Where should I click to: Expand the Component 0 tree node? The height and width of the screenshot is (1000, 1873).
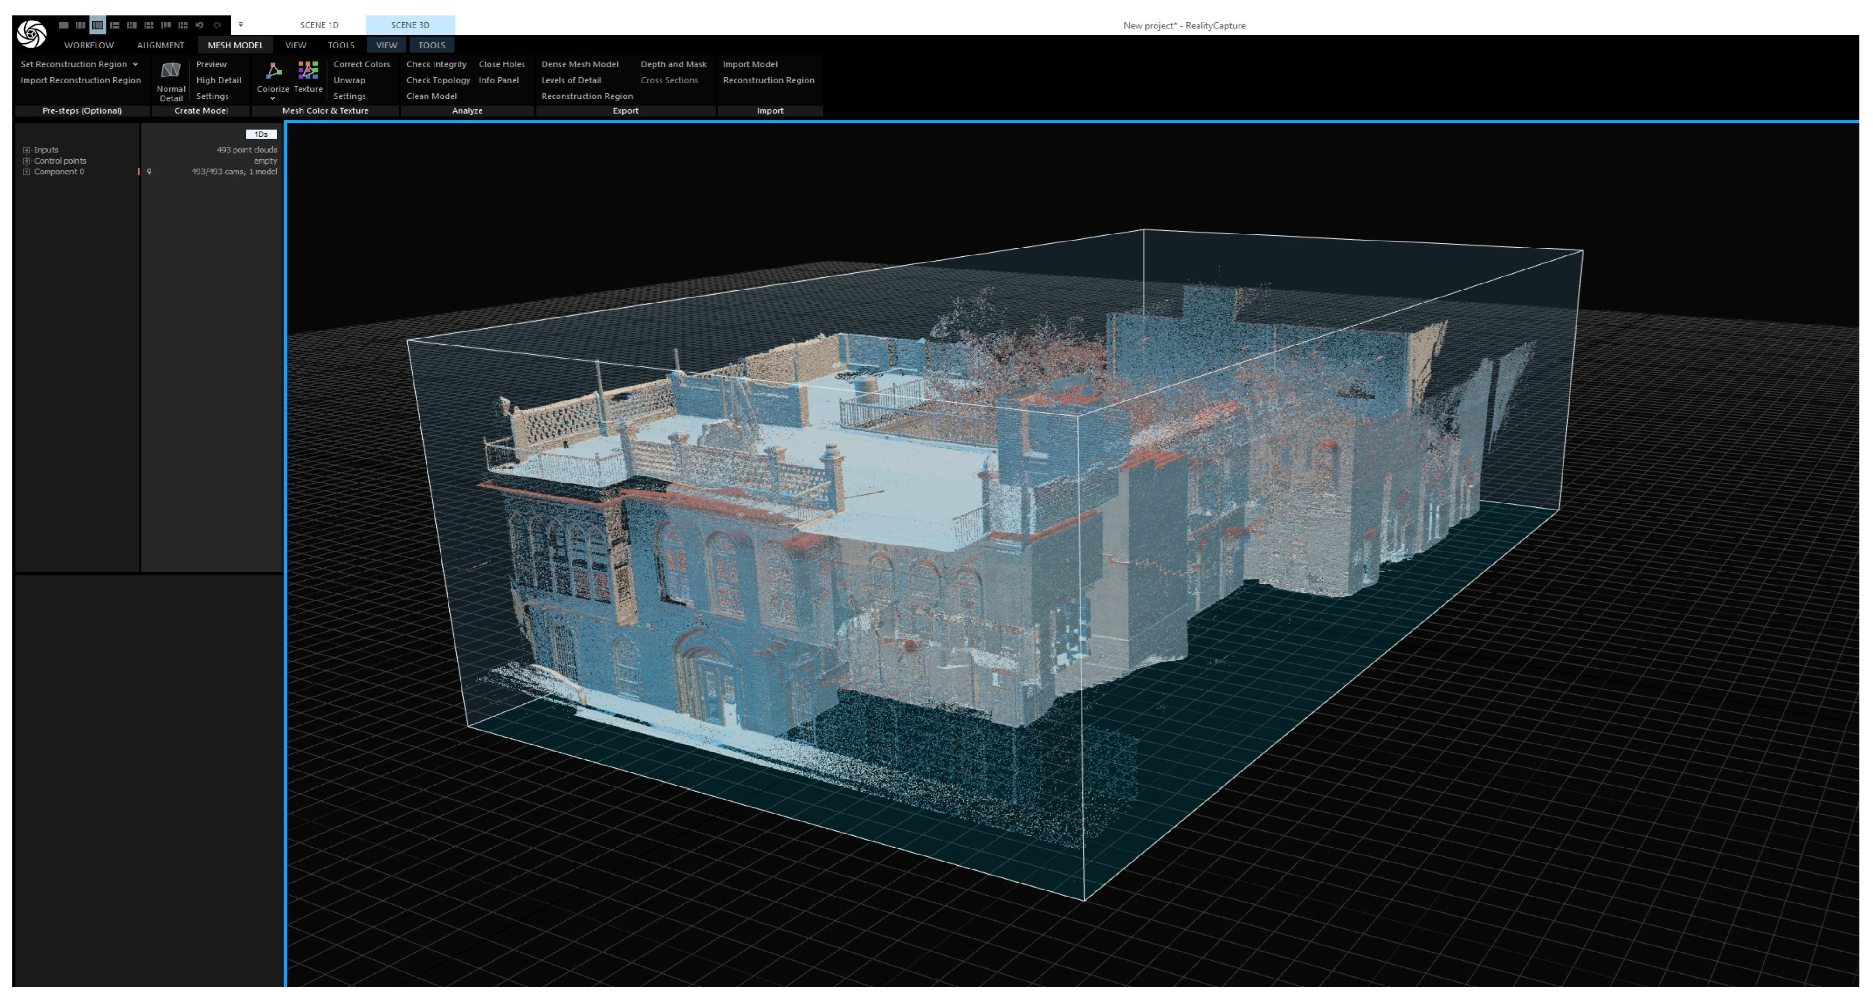tap(27, 172)
